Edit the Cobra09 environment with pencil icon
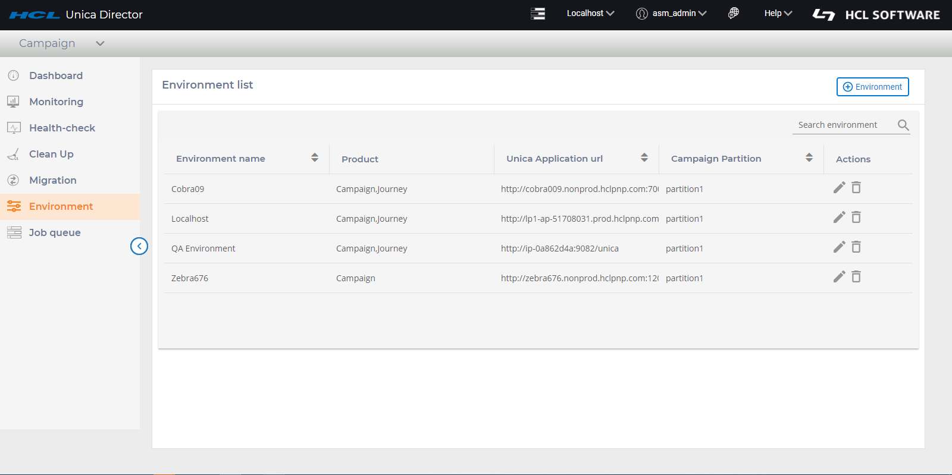This screenshot has width=952, height=475. (839, 188)
